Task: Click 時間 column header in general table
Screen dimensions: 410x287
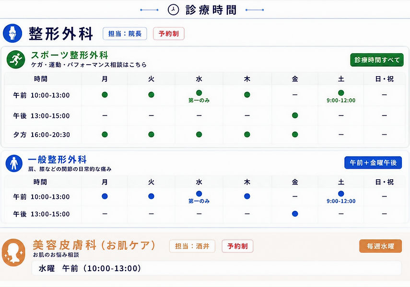Action: (x=40, y=182)
